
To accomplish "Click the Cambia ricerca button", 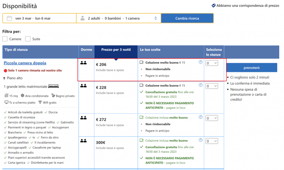I will 187,18.
